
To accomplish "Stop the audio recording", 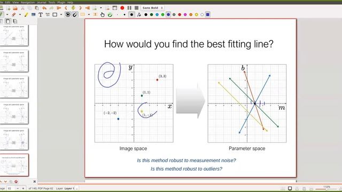I will [x=137, y=8].
